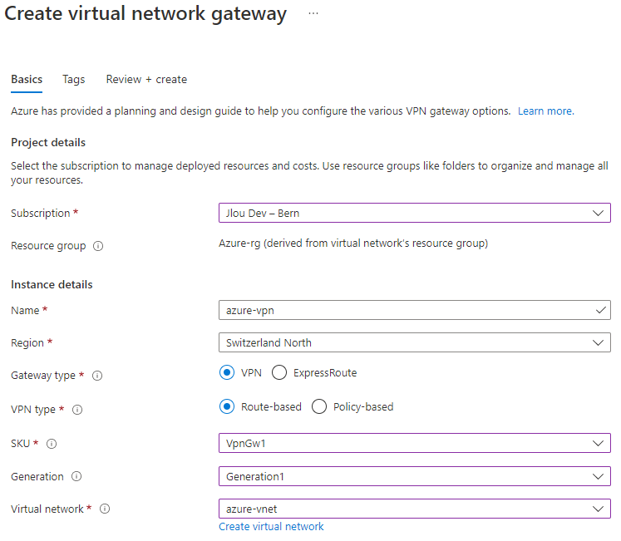Click the Generation field label

point(37,477)
